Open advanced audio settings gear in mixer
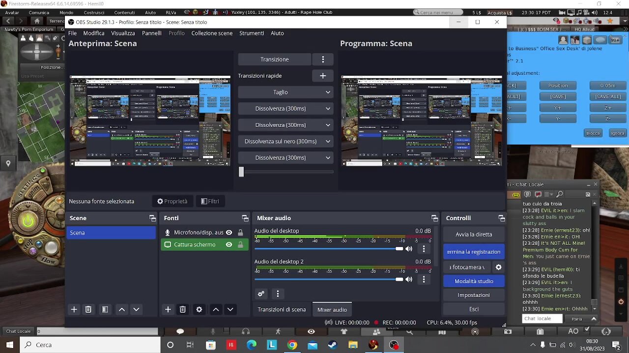The width and height of the screenshot is (629, 353). pyautogui.click(x=261, y=294)
